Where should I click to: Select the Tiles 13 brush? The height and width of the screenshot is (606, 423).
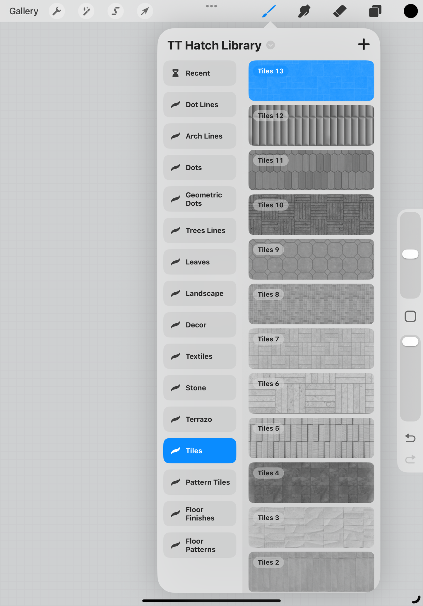tap(311, 81)
